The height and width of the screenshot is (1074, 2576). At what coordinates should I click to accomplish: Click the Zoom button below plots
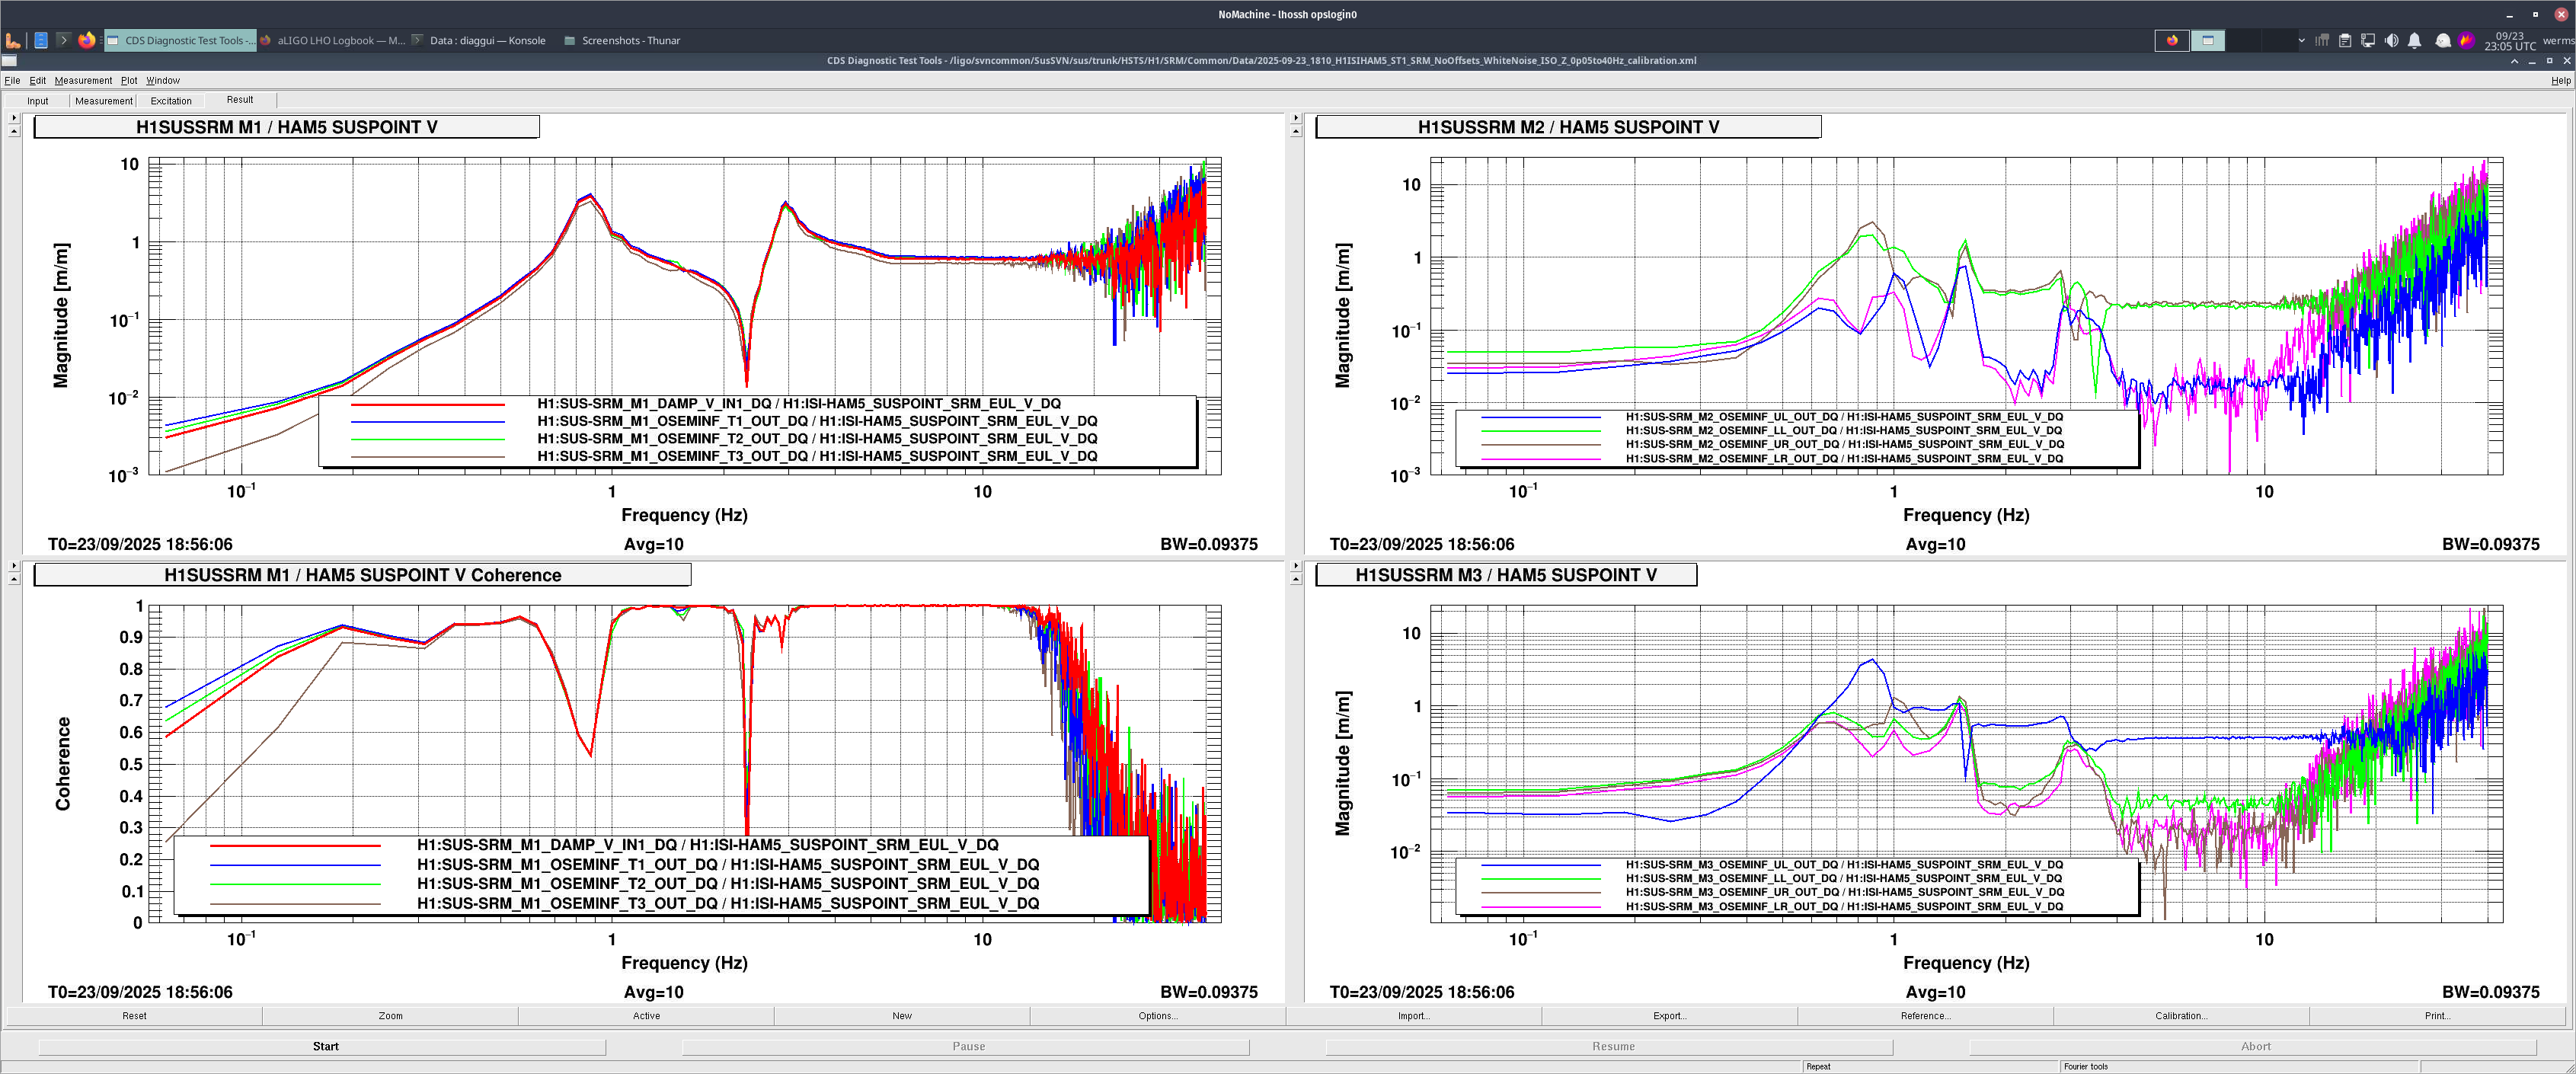[390, 1015]
